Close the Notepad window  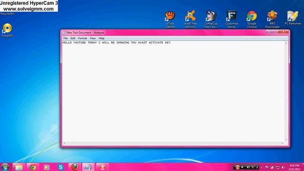283,32
